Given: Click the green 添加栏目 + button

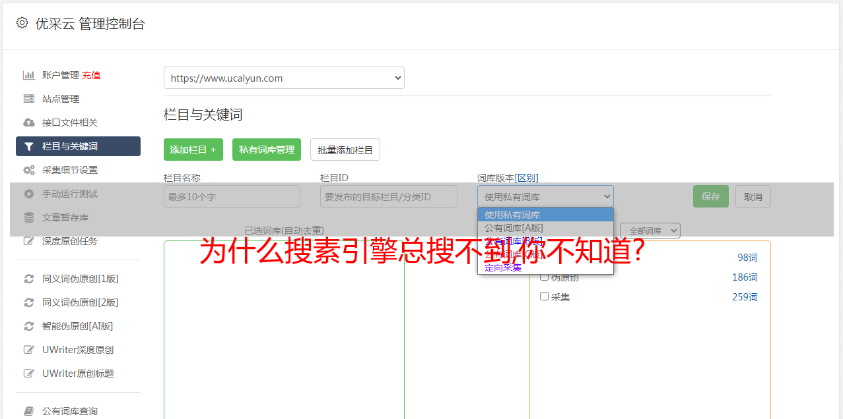Looking at the screenshot, I should [x=193, y=150].
